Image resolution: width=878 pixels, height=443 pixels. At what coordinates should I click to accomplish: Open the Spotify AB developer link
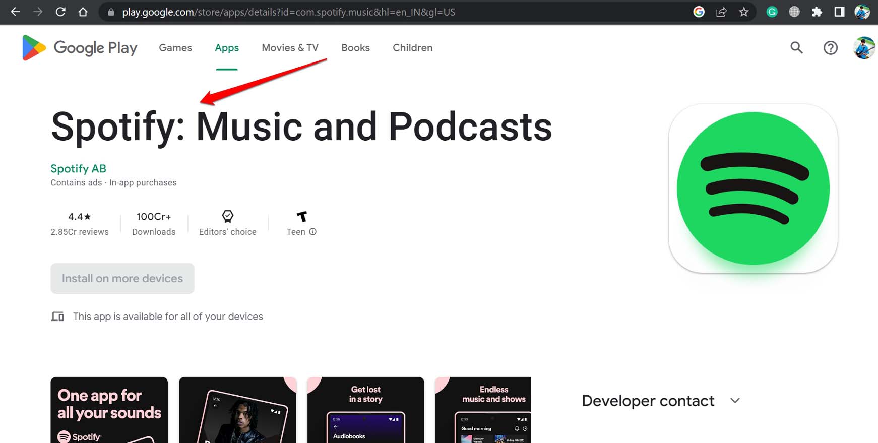tap(78, 168)
